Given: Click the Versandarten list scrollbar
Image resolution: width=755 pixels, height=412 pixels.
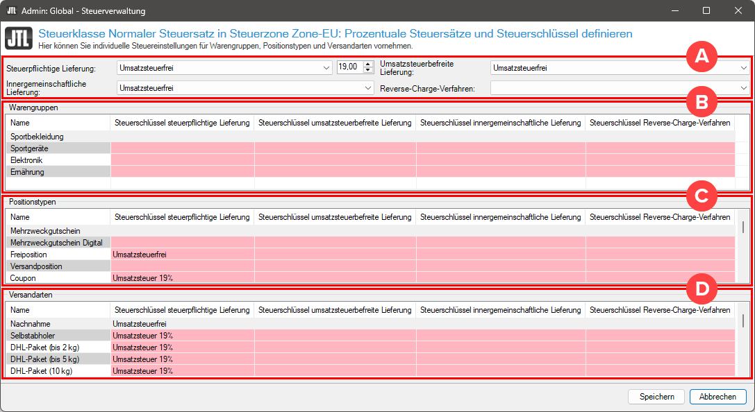Looking at the screenshot, I should coord(742,320).
